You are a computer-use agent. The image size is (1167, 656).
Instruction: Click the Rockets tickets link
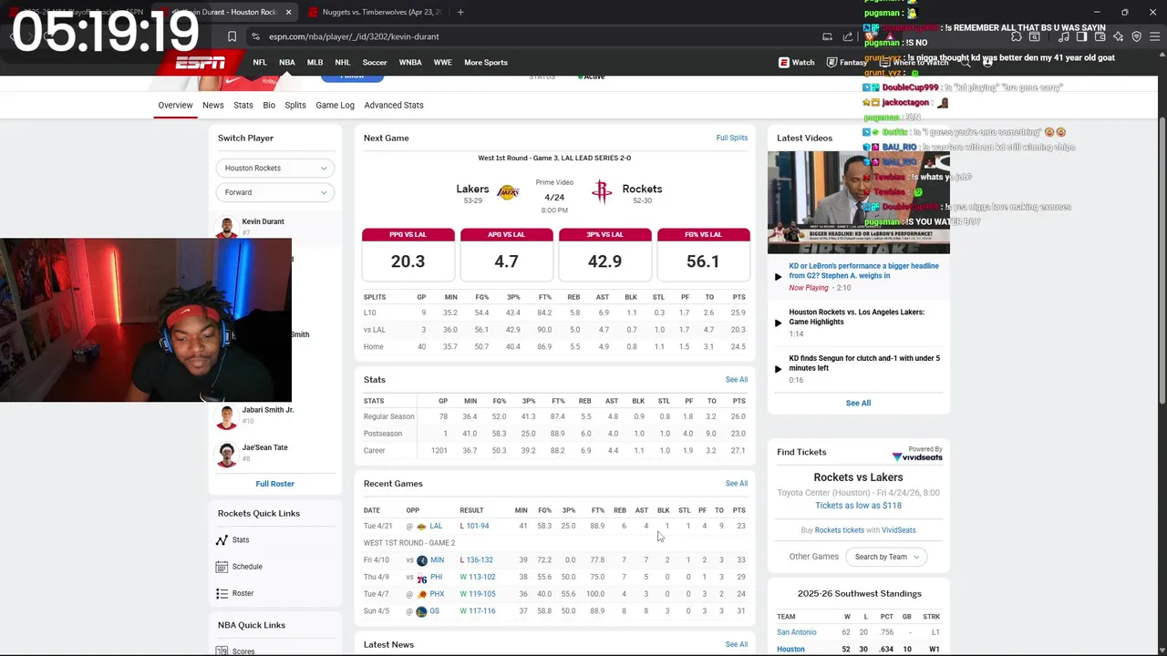(x=839, y=530)
